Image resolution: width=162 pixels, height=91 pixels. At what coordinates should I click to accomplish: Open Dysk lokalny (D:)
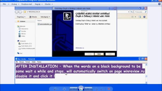[25, 46]
